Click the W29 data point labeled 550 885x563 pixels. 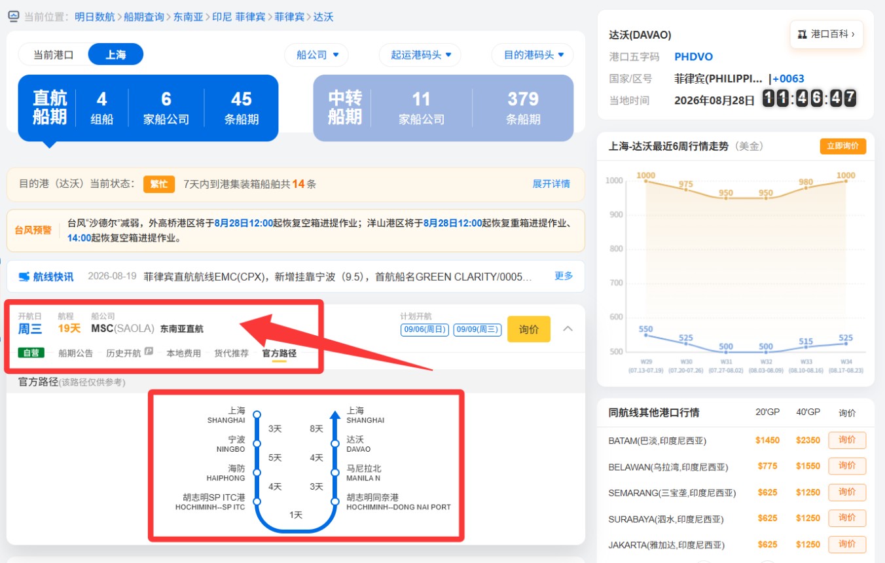[646, 335]
